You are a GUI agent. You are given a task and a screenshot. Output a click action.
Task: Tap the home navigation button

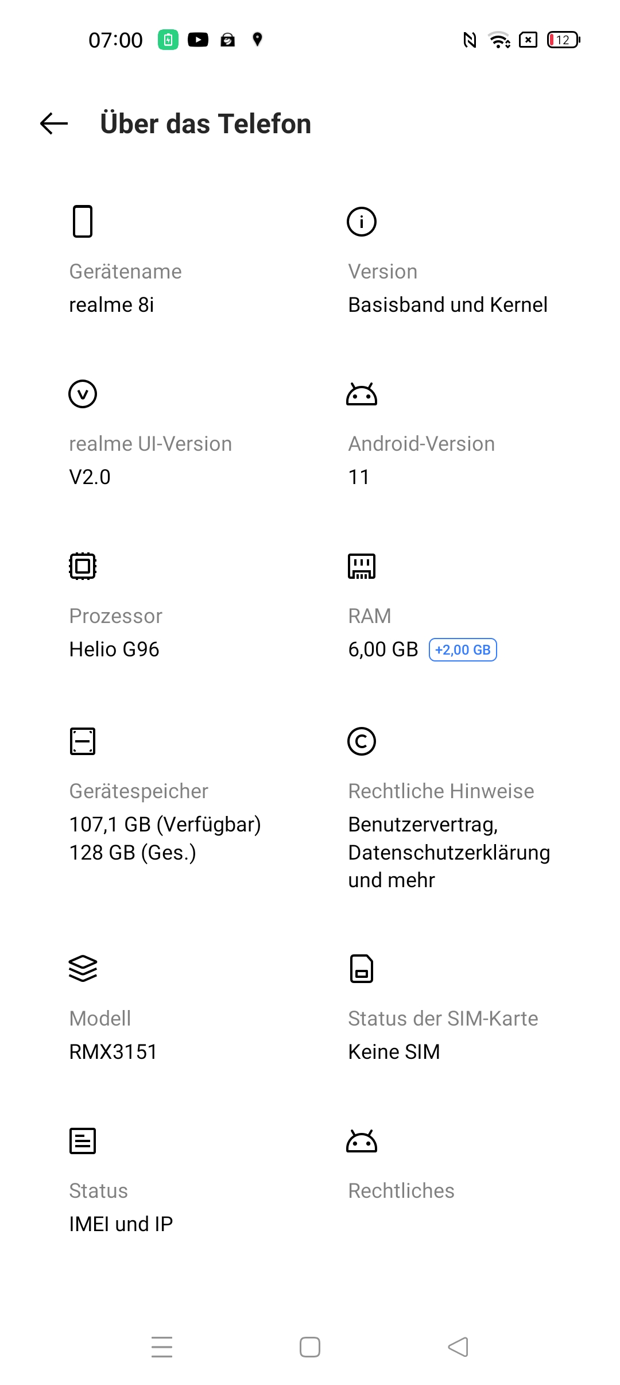point(310,1347)
